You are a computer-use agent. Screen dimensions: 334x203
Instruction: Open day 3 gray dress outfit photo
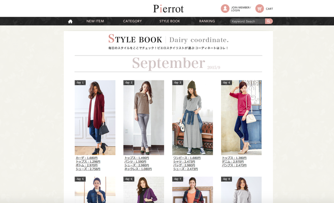(193, 118)
